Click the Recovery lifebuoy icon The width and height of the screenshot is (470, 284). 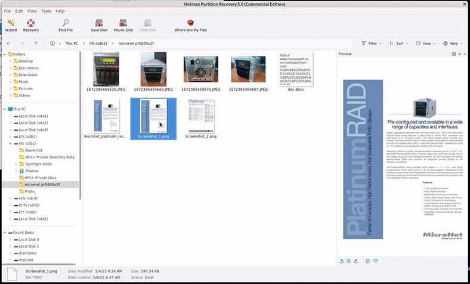click(31, 25)
